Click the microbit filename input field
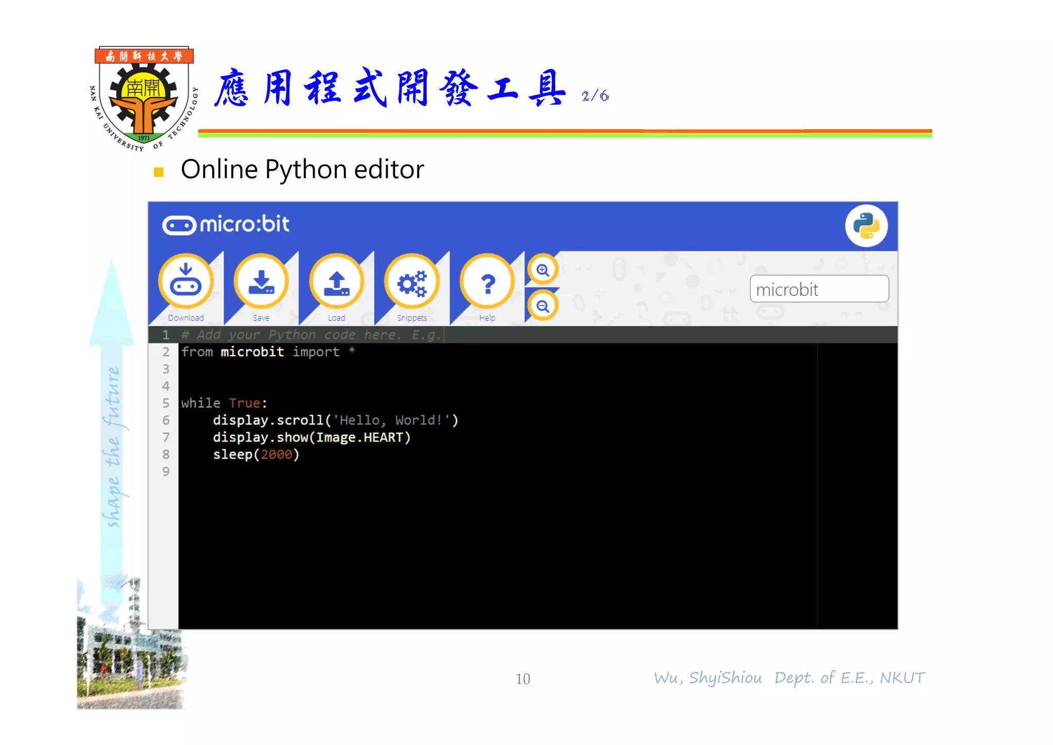The width and height of the screenshot is (1053, 745). coord(819,289)
